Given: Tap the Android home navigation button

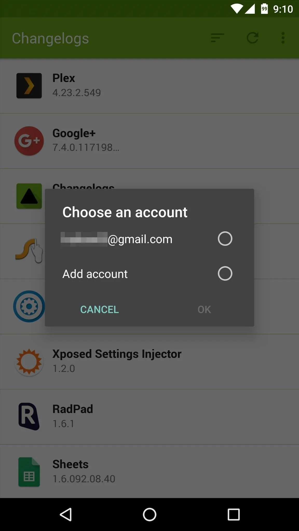Looking at the screenshot, I should [x=149, y=514].
